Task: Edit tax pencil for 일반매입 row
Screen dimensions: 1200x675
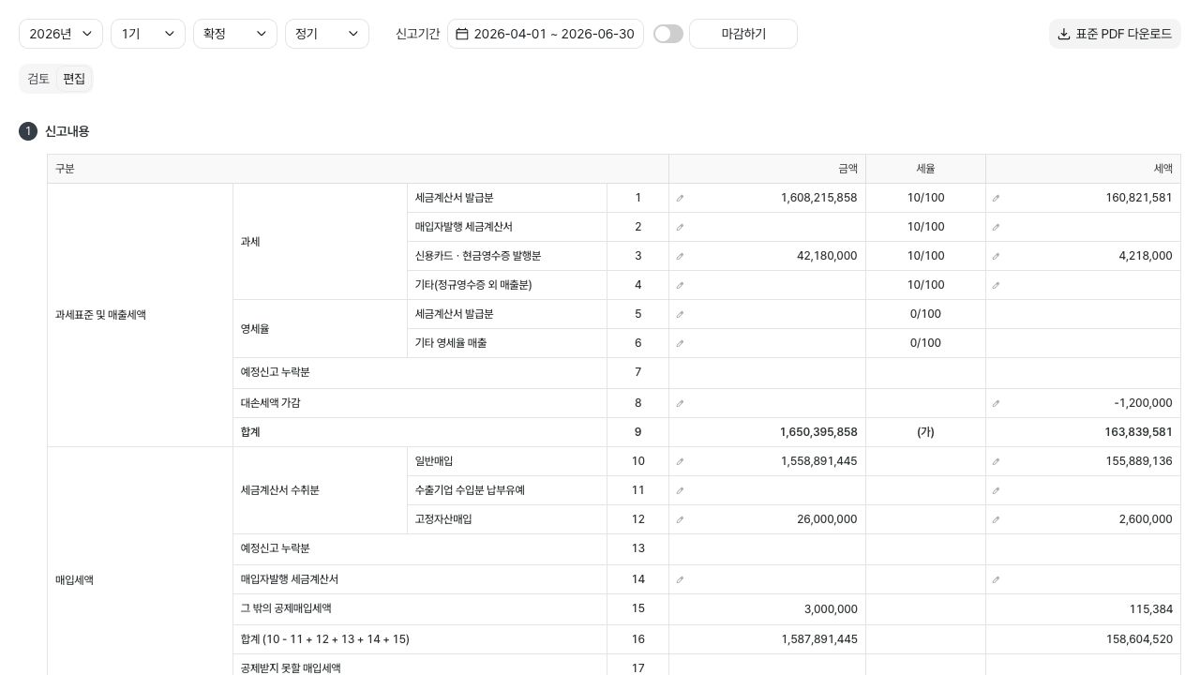Action: pos(997,461)
